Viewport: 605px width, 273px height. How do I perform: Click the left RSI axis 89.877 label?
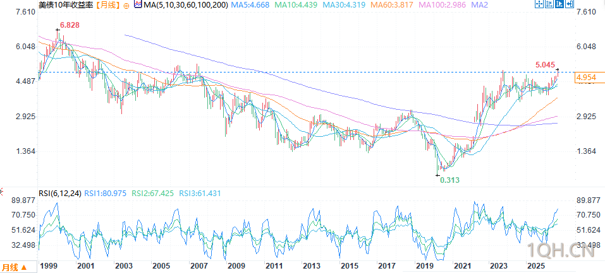(x=24, y=200)
